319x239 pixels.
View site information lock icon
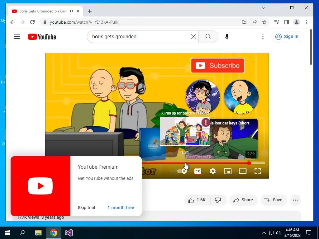45,22
